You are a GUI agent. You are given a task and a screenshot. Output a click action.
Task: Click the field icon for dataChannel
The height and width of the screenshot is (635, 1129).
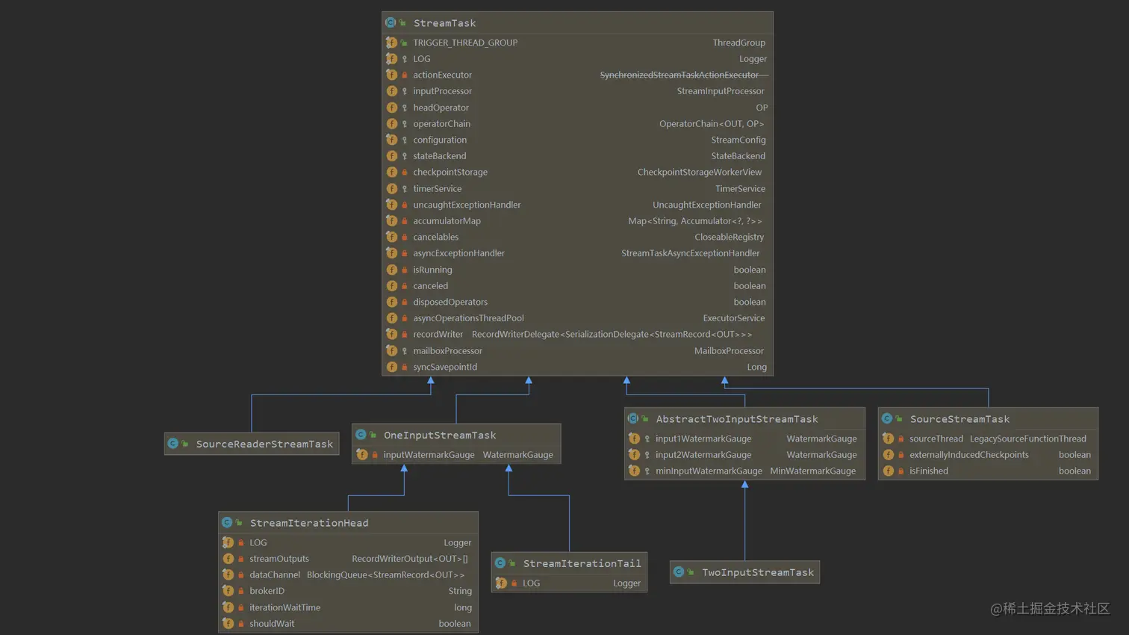pos(228,574)
